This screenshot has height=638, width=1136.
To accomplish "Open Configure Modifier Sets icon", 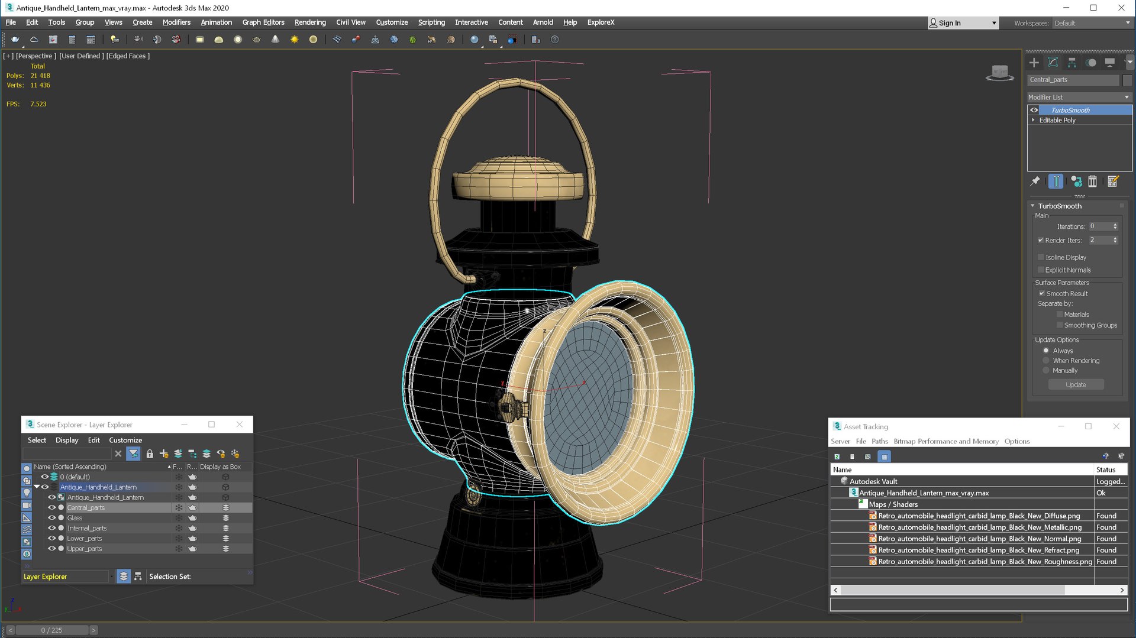I will (1113, 182).
